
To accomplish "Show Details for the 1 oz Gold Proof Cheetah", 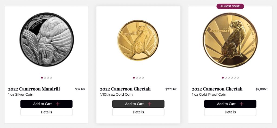I will pos(230,112).
